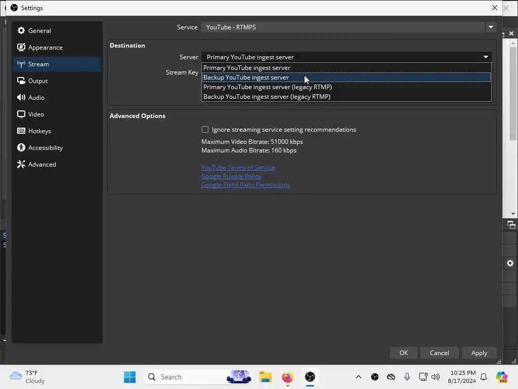Click the scrollbar down arrow in OBS window
Viewport: 518px width, 389px height.
coord(513,214)
